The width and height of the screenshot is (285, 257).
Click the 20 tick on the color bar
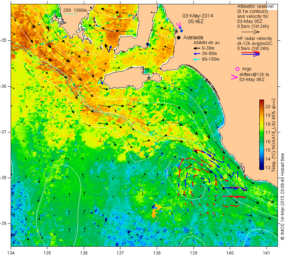click(268, 107)
